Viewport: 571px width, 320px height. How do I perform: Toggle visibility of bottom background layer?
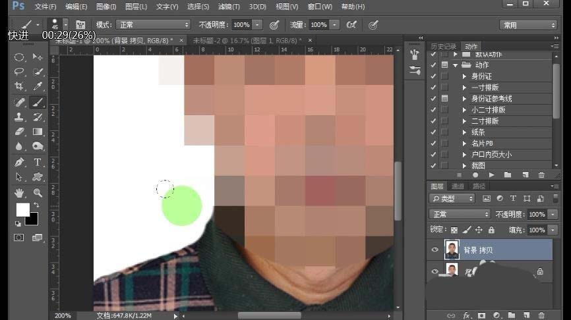point(435,271)
